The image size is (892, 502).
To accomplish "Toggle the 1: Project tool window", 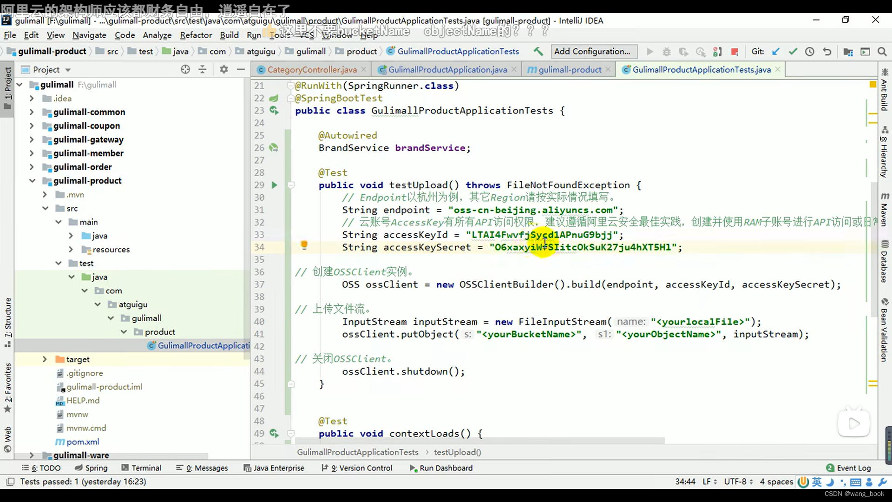I will [x=8, y=88].
